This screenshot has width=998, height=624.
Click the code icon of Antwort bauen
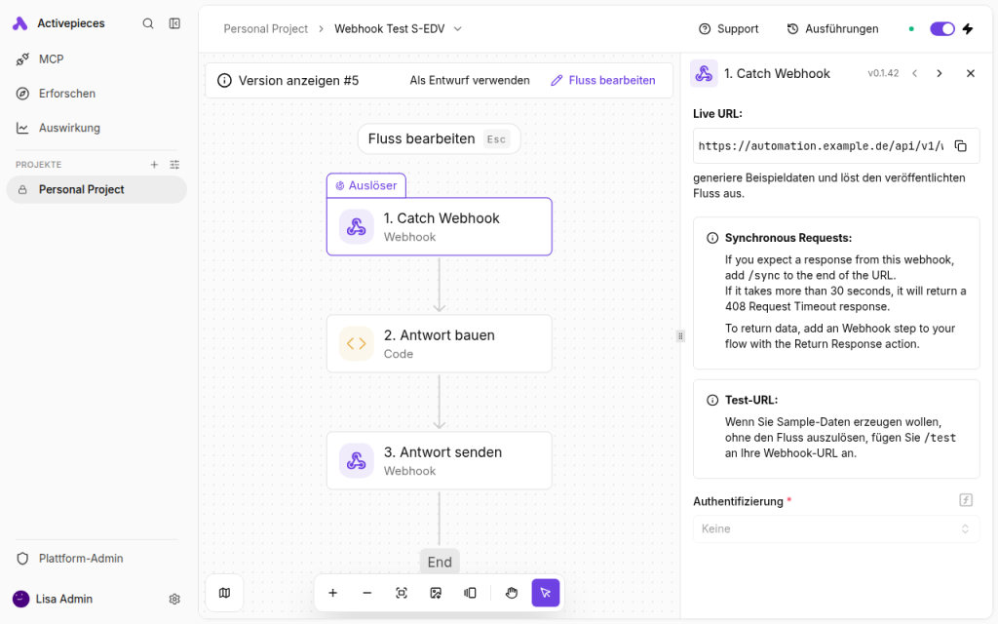click(357, 344)
